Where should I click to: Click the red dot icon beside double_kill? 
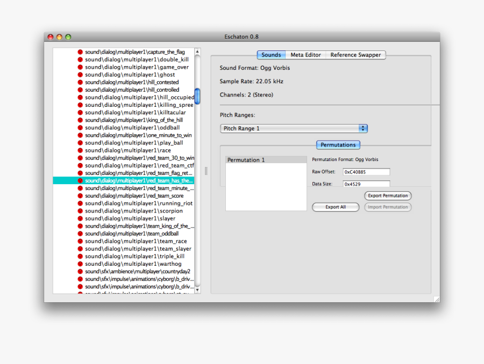tap(79, 59)
